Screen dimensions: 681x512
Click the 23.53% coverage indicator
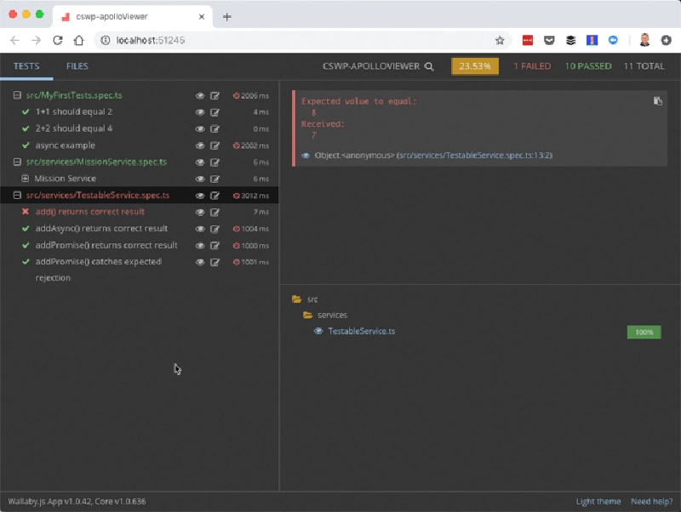coord(474,65)
